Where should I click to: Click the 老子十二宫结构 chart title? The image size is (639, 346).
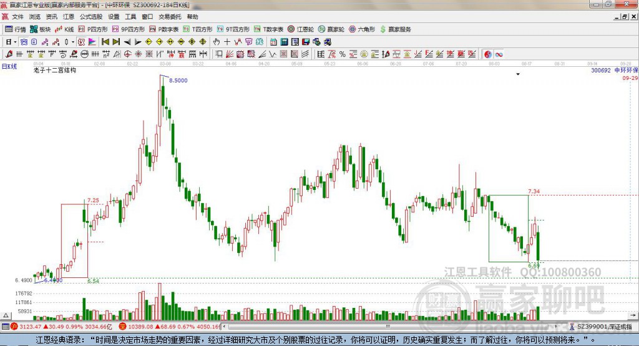tap(55, 70)
